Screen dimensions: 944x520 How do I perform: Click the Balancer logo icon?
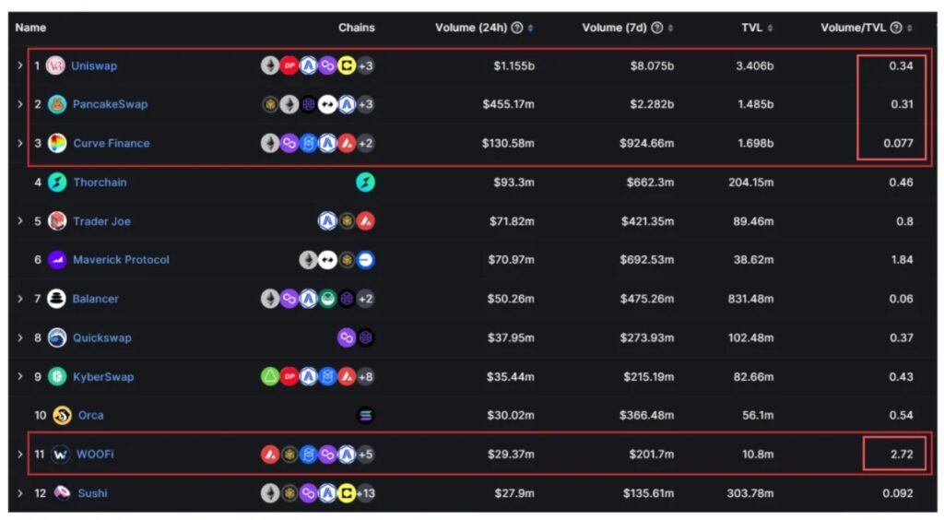56,299
